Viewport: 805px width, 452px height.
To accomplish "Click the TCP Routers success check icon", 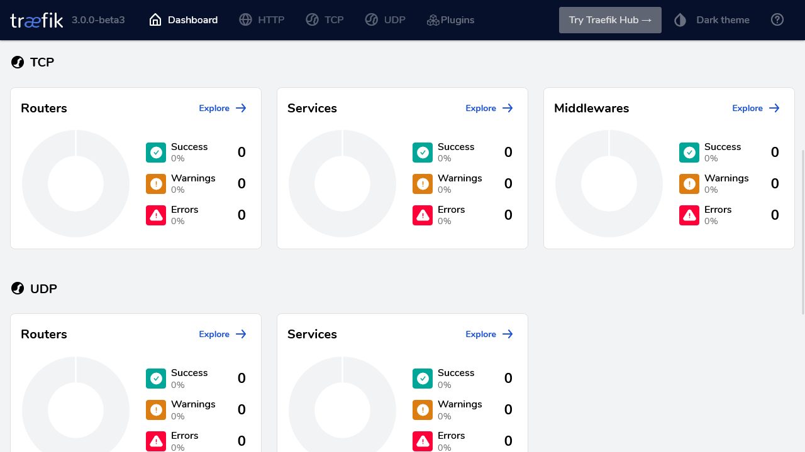I will click(x=156, y=153).
